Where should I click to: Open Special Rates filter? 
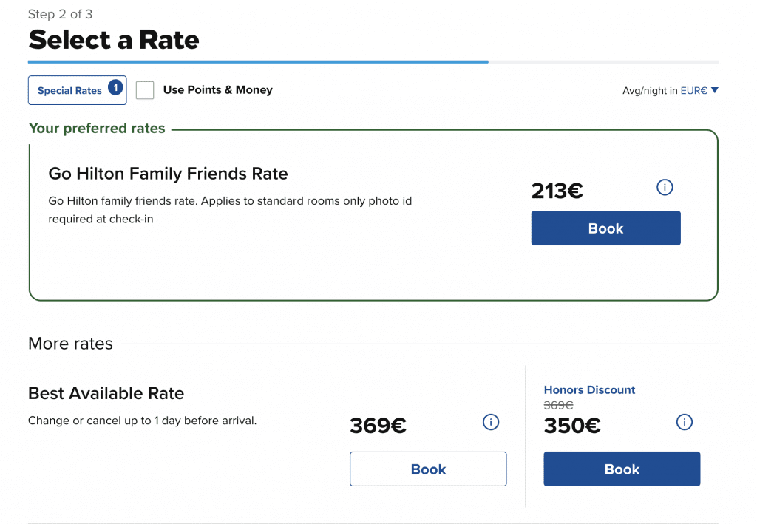[x=77, y=90]
